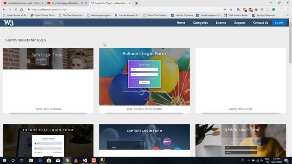Viewport: 292px width, 164px height.
Task: Open Chrome three-dot menu
Action: point(288,10)
